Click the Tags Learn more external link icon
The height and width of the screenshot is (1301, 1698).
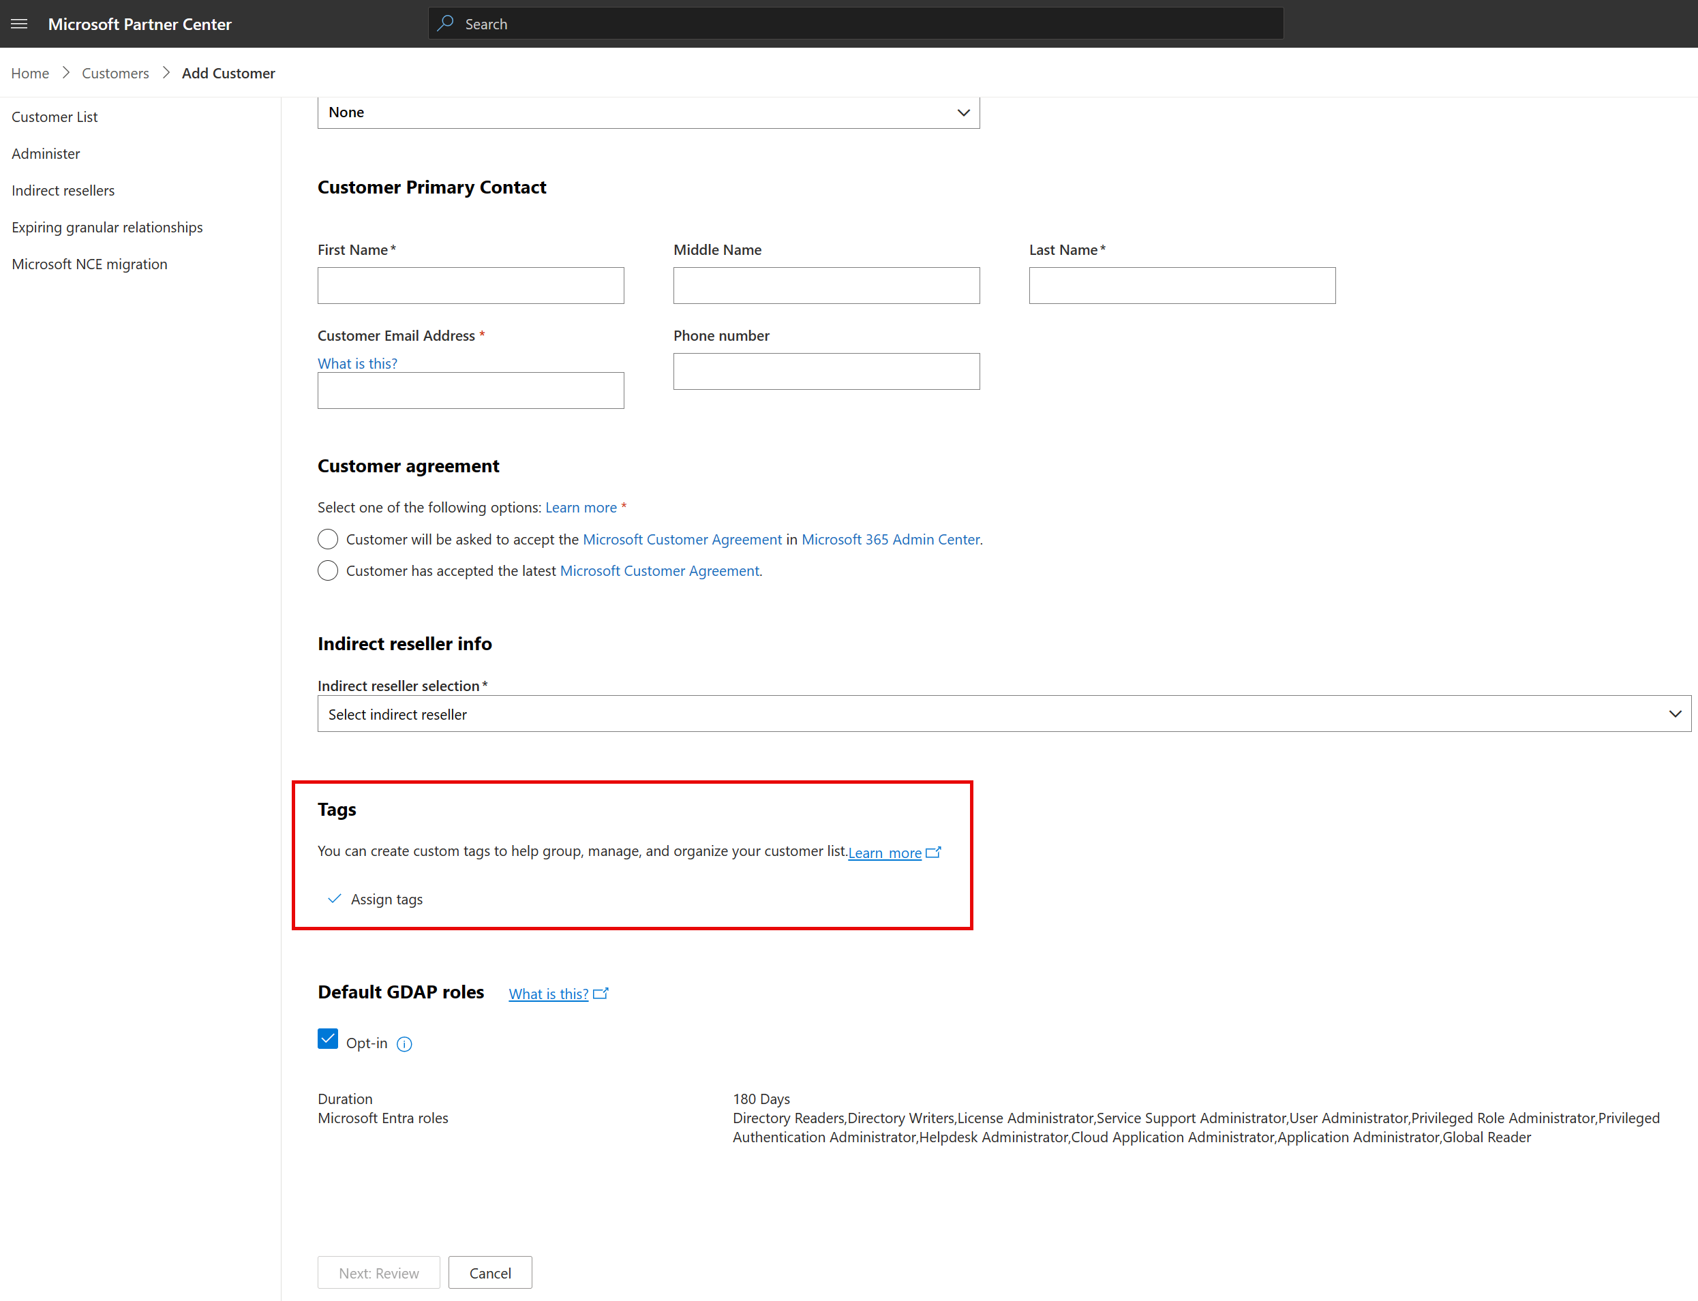934,851
